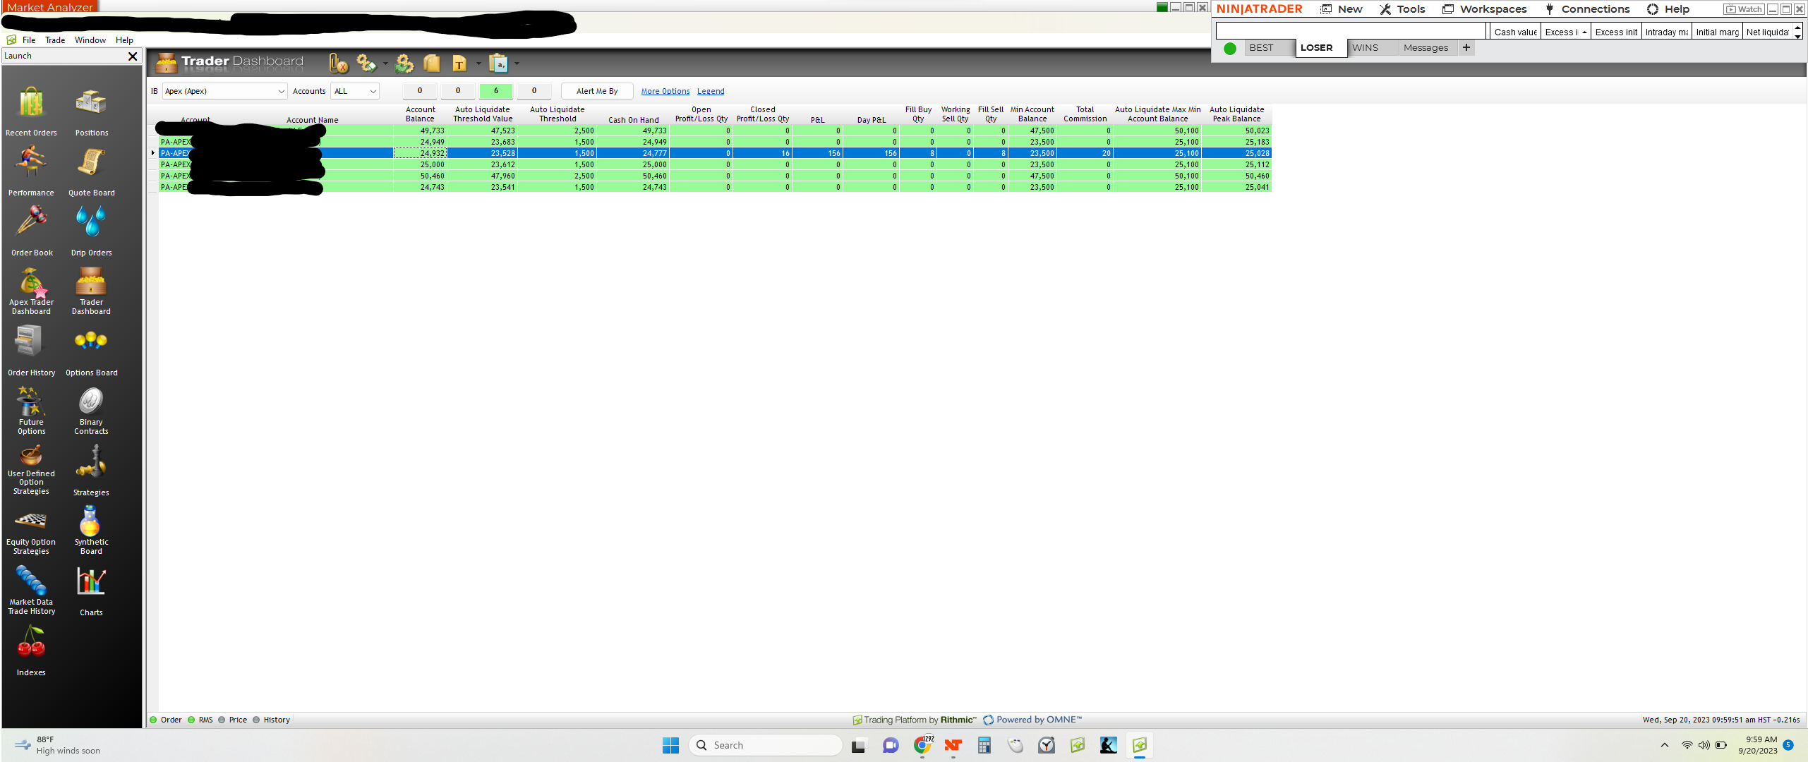Click the green count box showing 6
Viewport: 1808px width, 762px height.
[496, 90]
